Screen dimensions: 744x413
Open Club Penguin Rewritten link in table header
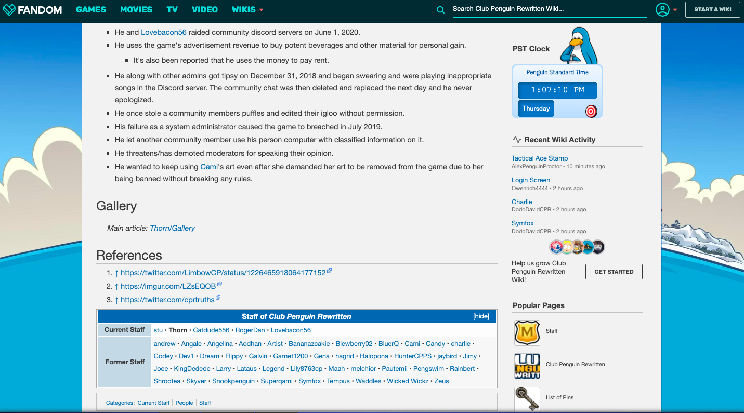[x=310, y=316]
